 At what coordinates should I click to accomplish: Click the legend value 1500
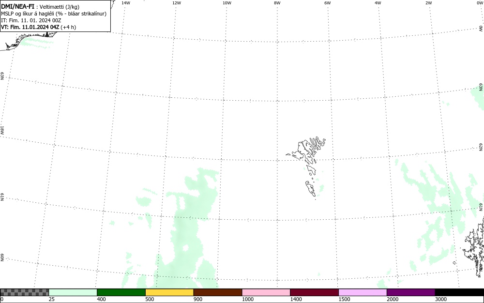pyautogui.click(x=344, y=299)
